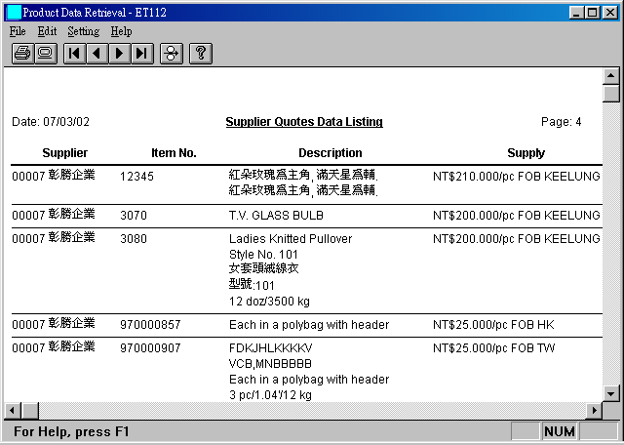Open the File menu
The height and width of the screenshot is (445, 624).
click(18, 31)
